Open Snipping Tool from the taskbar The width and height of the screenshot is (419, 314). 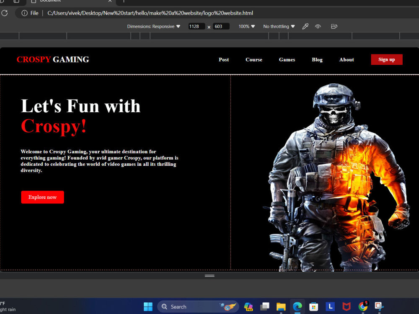(x=379, y=306)
